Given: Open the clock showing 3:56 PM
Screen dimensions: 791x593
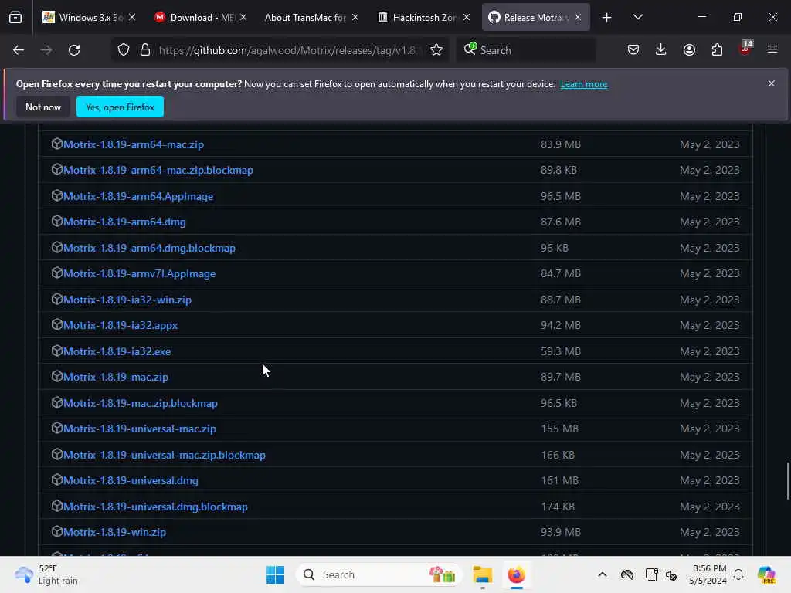Looking at the screenshot, I should point(709,574).
